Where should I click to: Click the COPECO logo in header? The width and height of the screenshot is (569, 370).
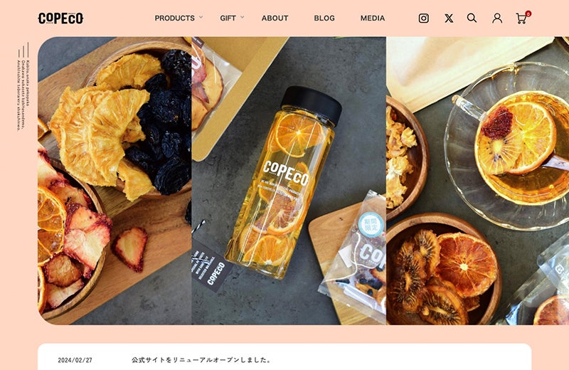[60, 18]
